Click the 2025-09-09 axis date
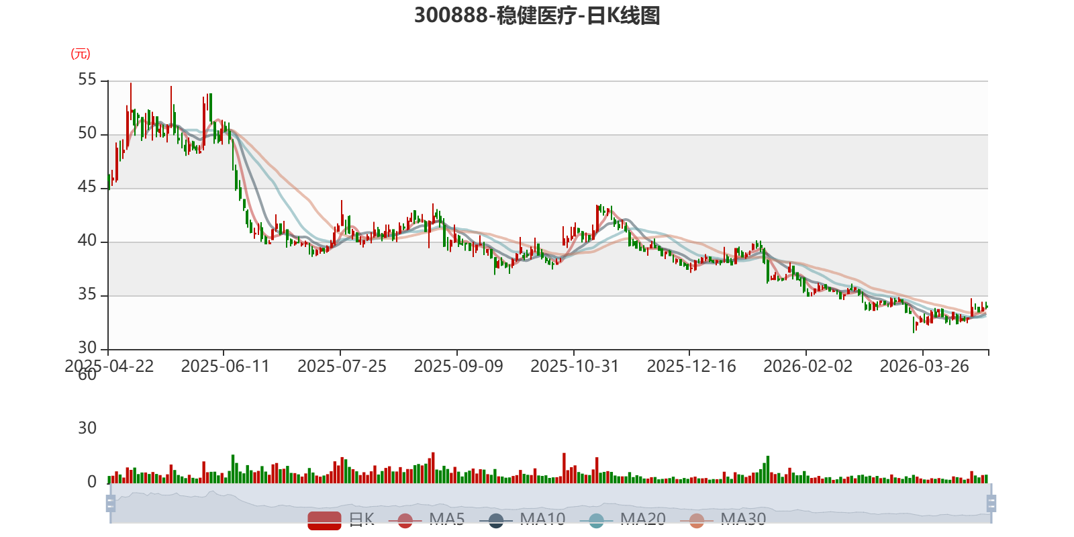 (458, 366)
